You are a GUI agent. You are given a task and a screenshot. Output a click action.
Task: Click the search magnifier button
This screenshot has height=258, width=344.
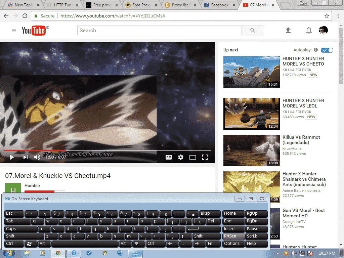click(x=253, y=31)
